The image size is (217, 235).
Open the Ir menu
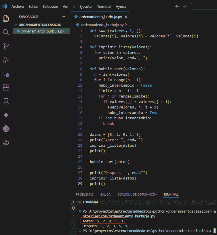point(74,6)
